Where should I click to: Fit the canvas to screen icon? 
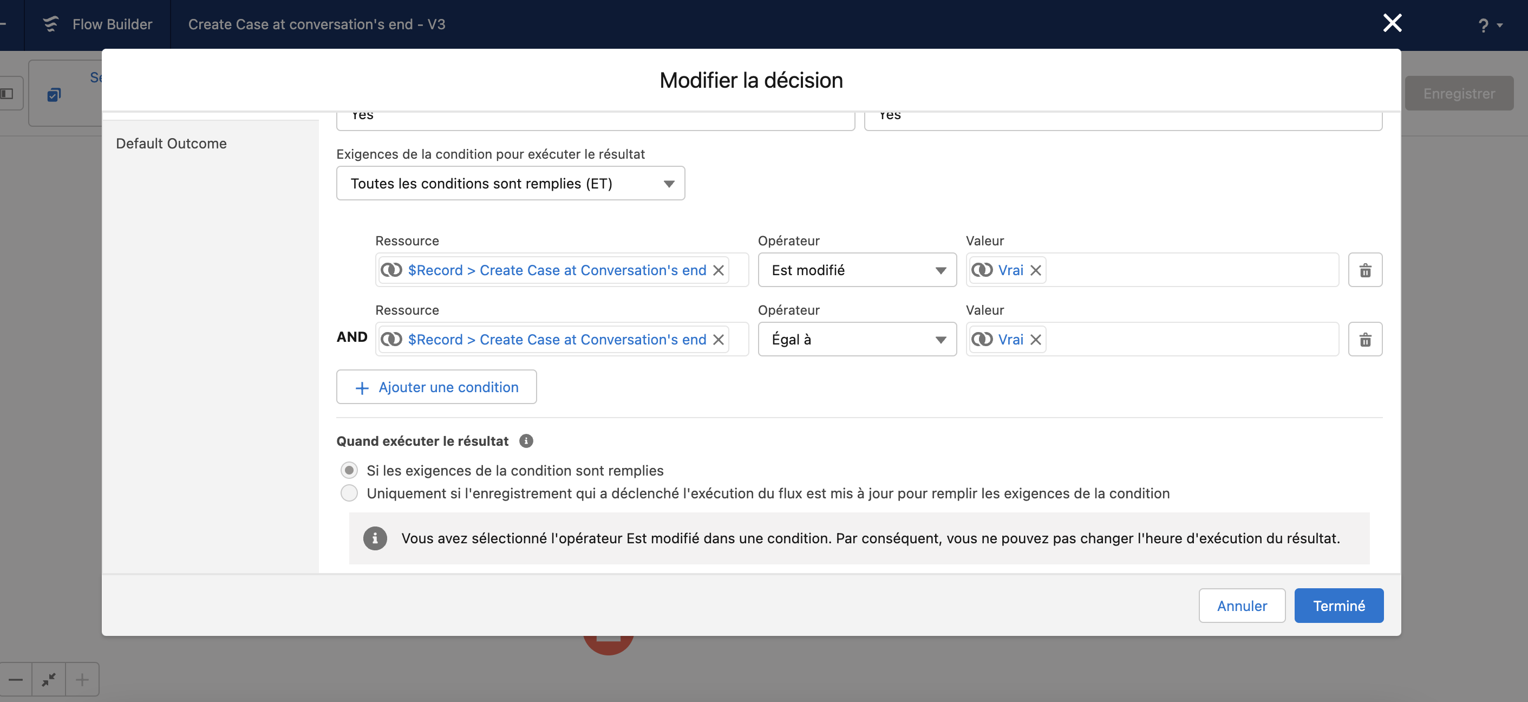click(49, 679)
